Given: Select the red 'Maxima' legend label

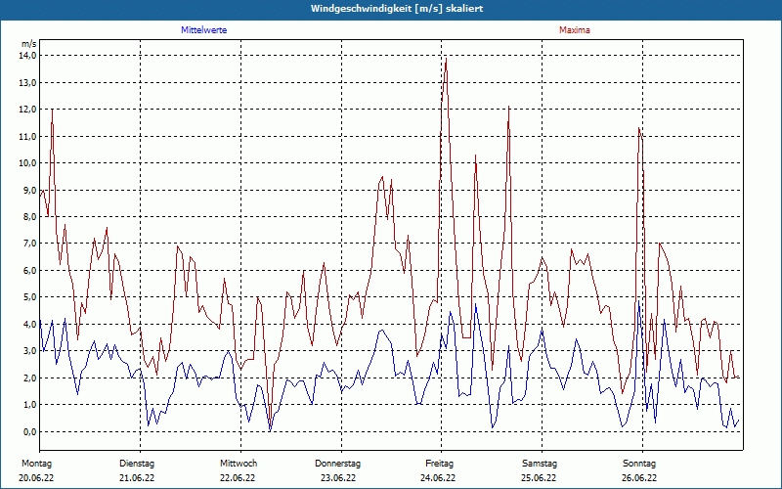Looking at the screenshot, I should (575, 30).
